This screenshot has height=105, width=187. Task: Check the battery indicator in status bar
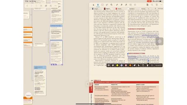click(x=160, y=1)
